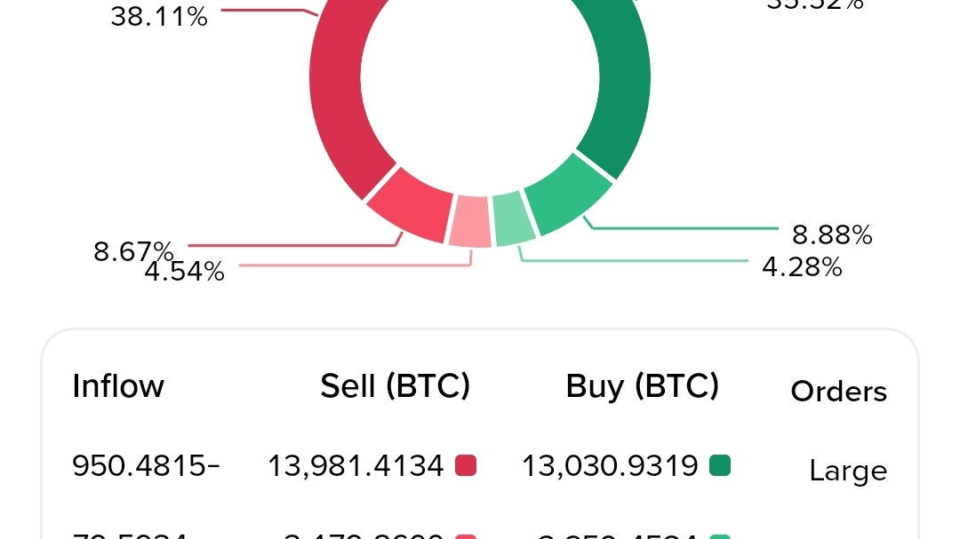Tap the light green 4.28% donut slice
The width and height of the screenshot is (960, 539).
(x=514, y=219)
